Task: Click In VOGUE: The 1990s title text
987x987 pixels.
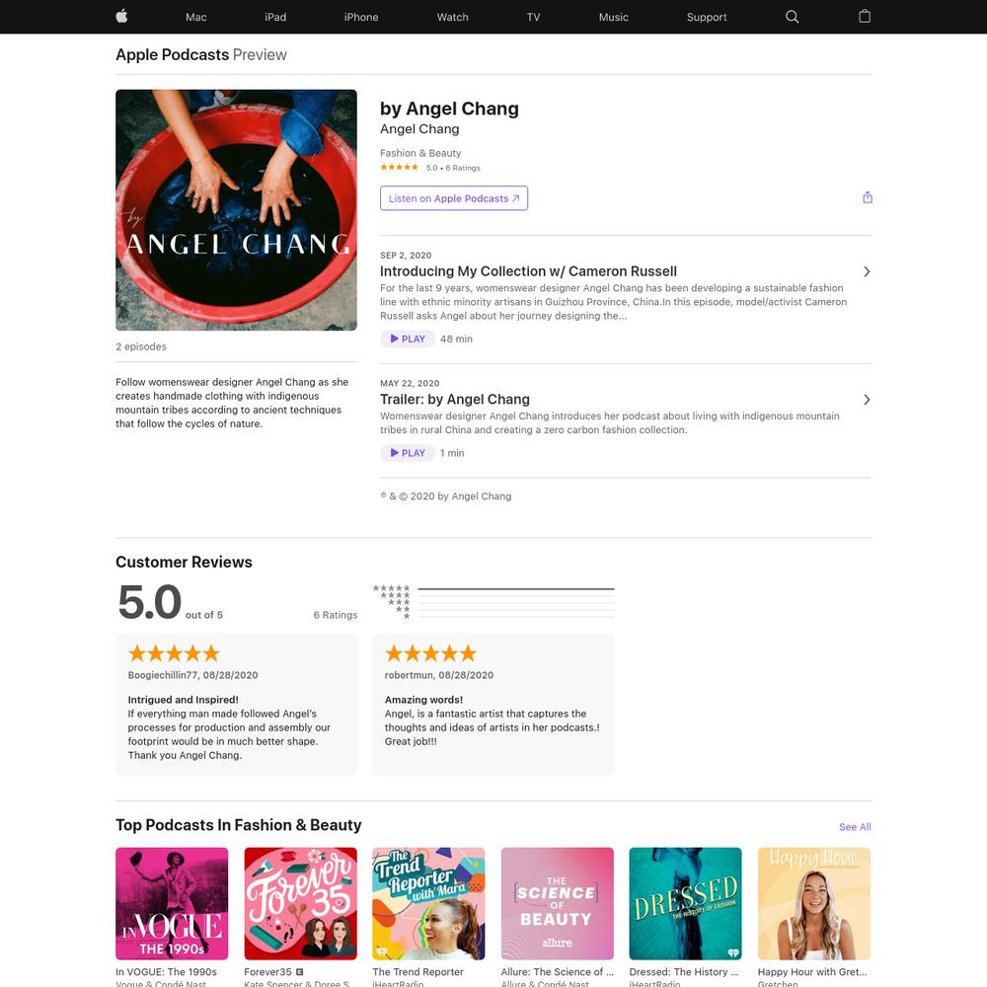Action: pyautogui.click(x=166, y=972)
